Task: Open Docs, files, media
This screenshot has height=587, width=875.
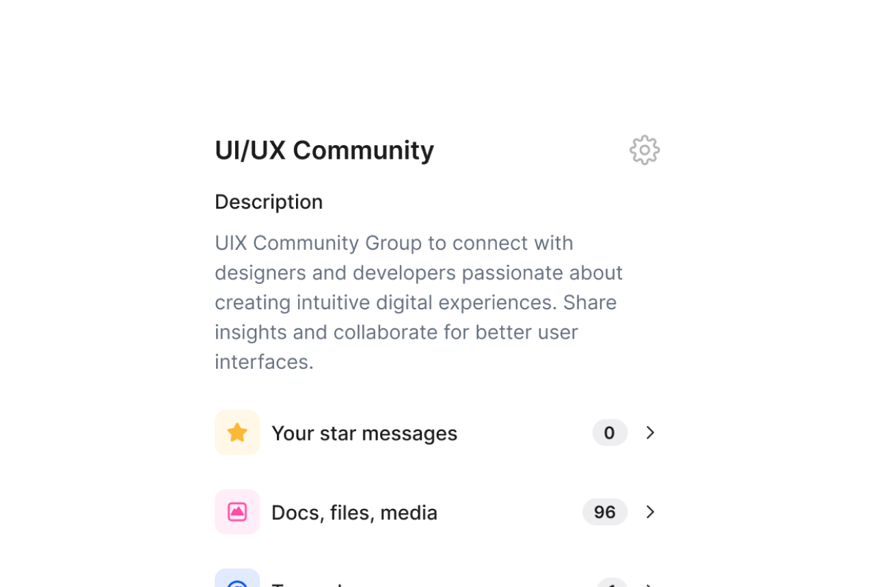Action: (x=354, y=512)
